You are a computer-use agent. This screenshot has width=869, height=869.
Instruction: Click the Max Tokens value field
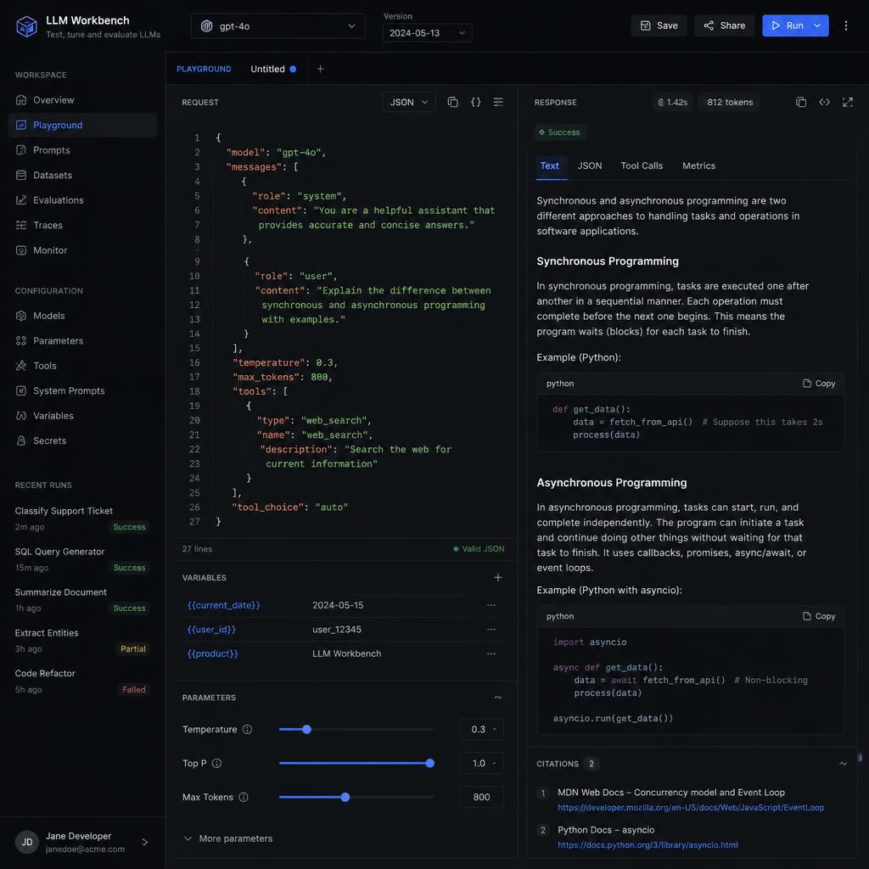click(x=481, y=797)
